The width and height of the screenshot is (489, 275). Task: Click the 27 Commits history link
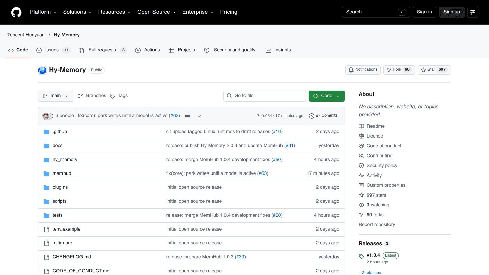click(323, 116)
